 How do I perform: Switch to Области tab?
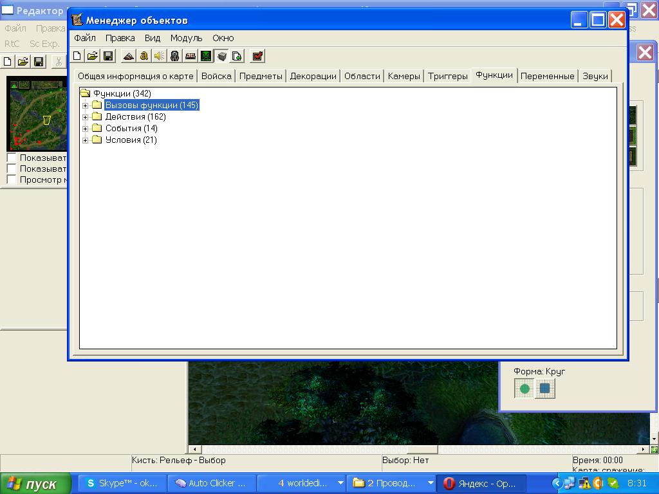click(x=362, y=76)
